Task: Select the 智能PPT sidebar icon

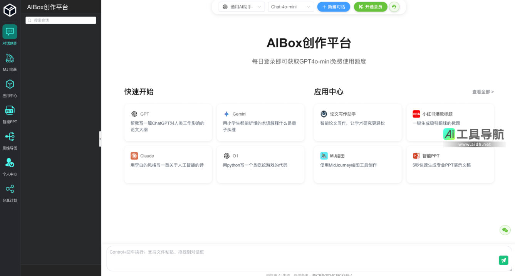Action: pos(10,113)
